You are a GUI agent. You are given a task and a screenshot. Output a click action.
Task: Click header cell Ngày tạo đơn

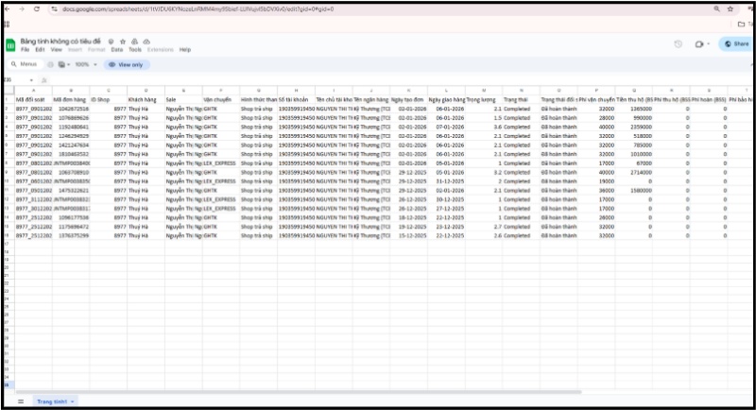[409, 100]
